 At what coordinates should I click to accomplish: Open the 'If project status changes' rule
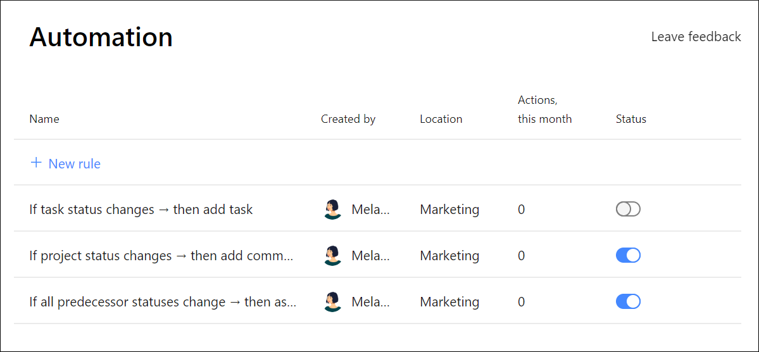(161, 256)
